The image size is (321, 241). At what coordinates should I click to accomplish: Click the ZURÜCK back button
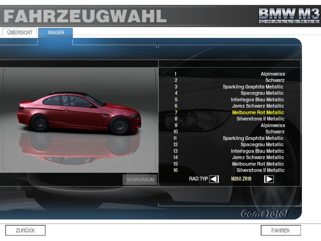pyautogui.click(x=25, y=230)
